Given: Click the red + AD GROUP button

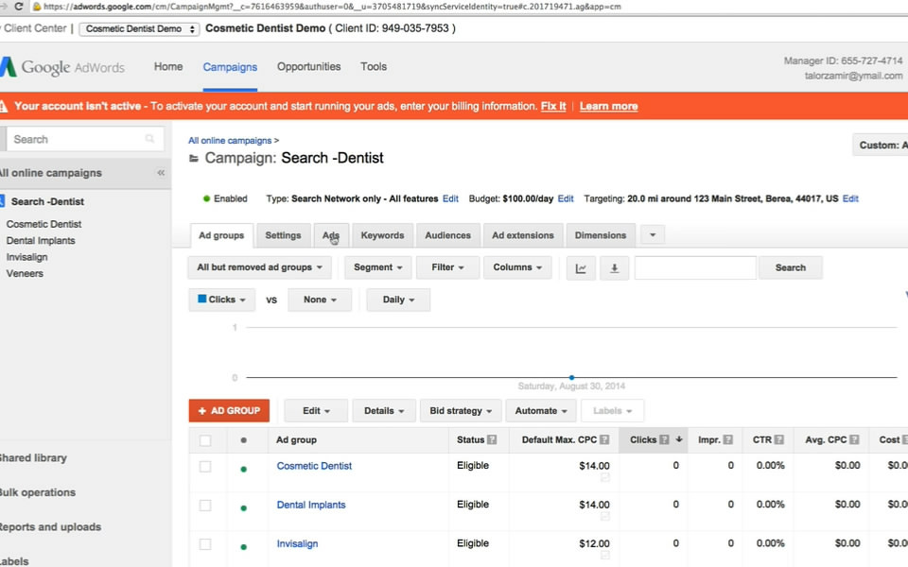Looking at the screenshot, I should click(x=229, y=411).
